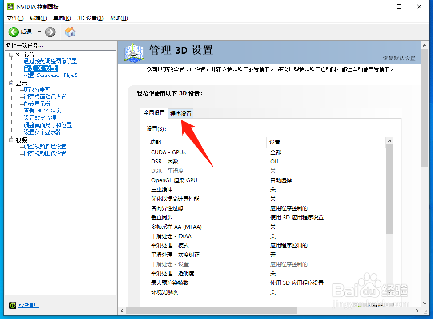Click the main panel vertical scrollbar thumb
The width and height of the screenshot is (433, 319).
click(425, 108)
